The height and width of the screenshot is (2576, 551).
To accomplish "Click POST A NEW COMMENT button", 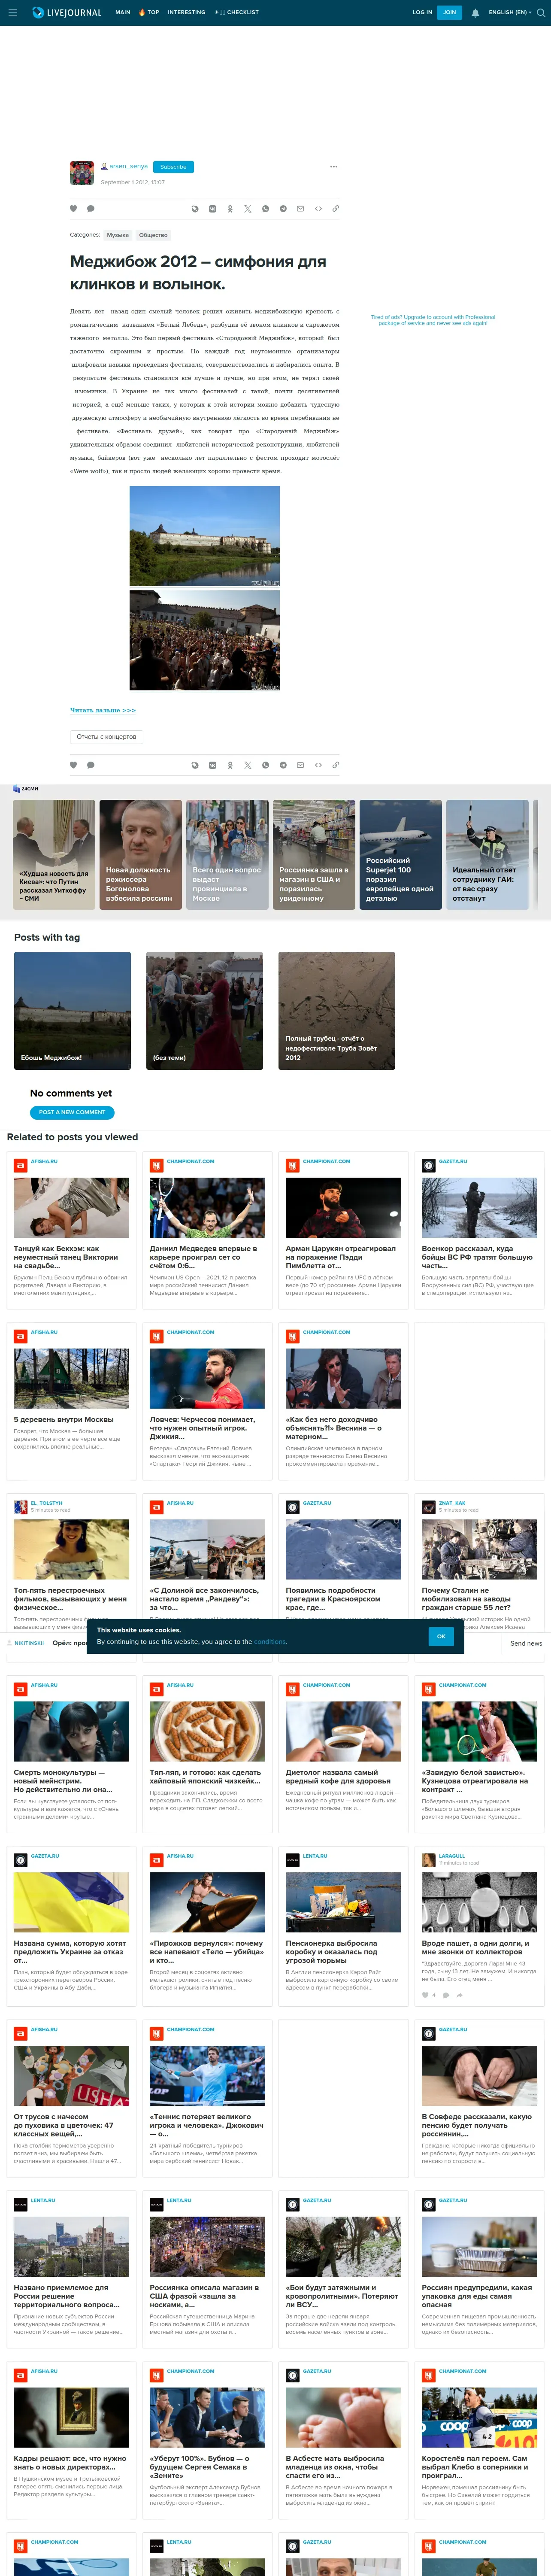I will pos(72,1112).
